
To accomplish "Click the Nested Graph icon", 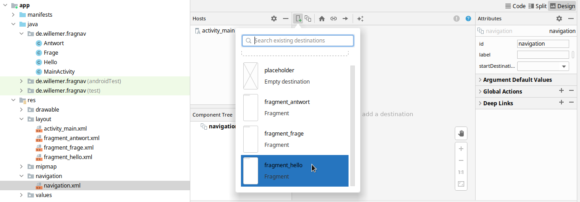I will pyautogui.click(x=308, y=19).
